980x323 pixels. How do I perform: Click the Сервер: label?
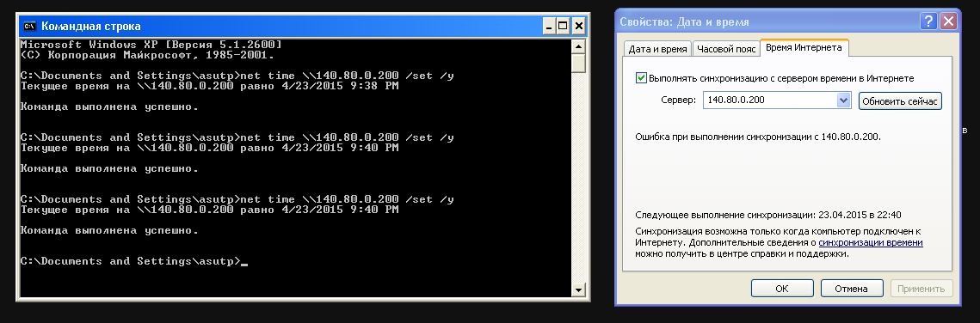coord(678,100)
